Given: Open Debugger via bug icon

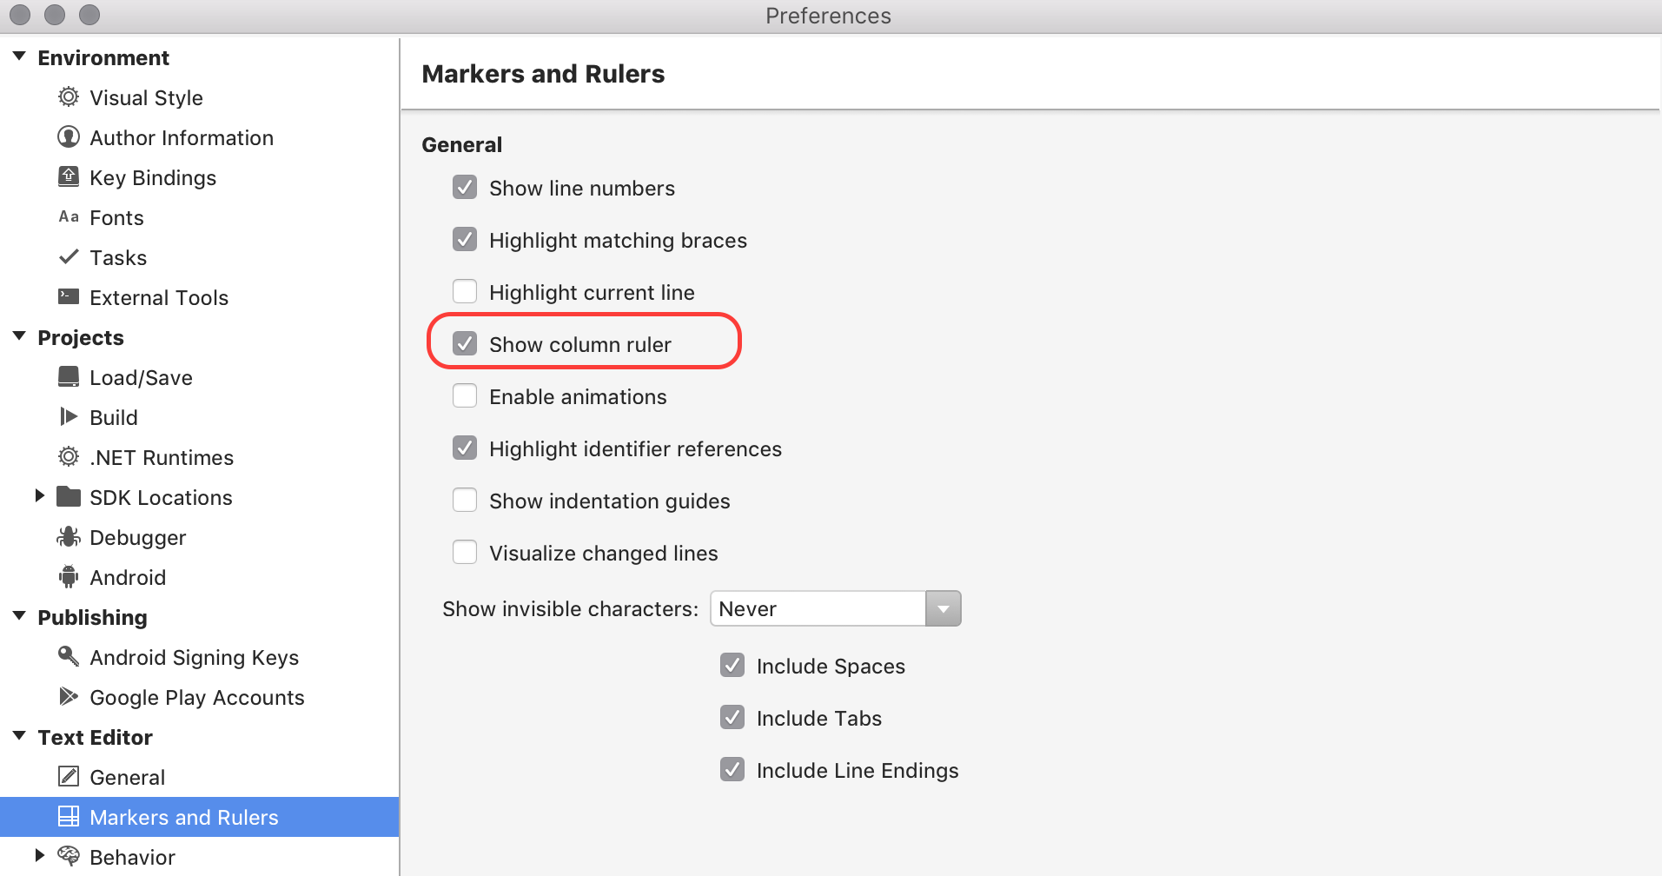Looking at the screenshot, I should (68, 537).
